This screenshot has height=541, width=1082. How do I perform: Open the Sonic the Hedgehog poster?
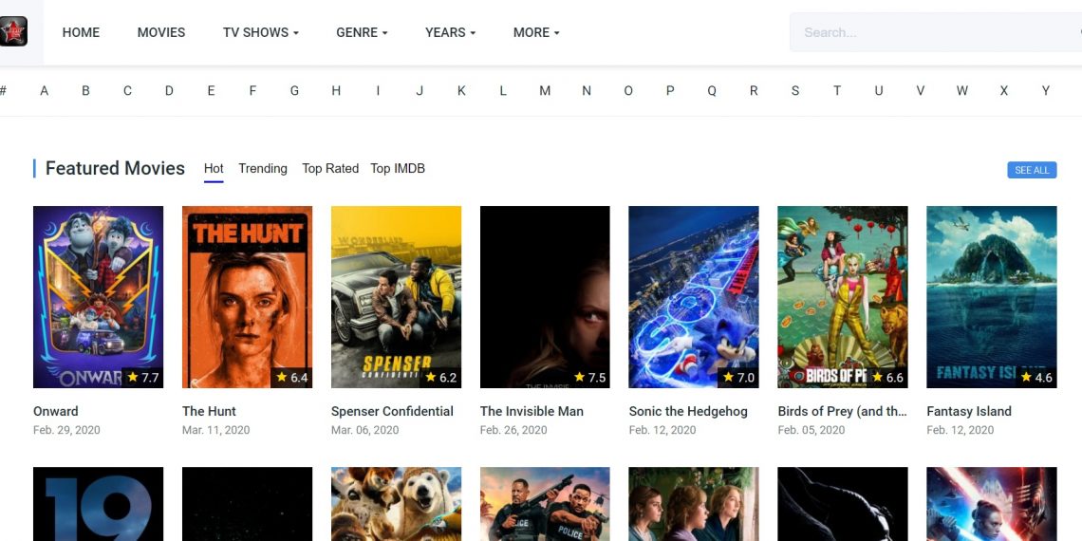coord(694,297)
